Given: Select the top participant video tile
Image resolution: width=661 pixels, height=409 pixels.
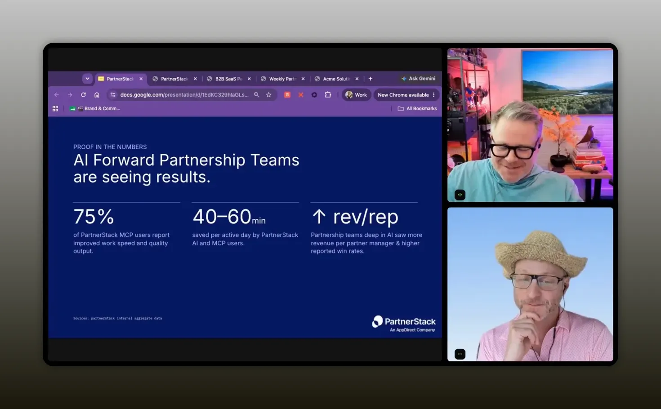Looking at the screenshot, I should (x=530, y=125).
